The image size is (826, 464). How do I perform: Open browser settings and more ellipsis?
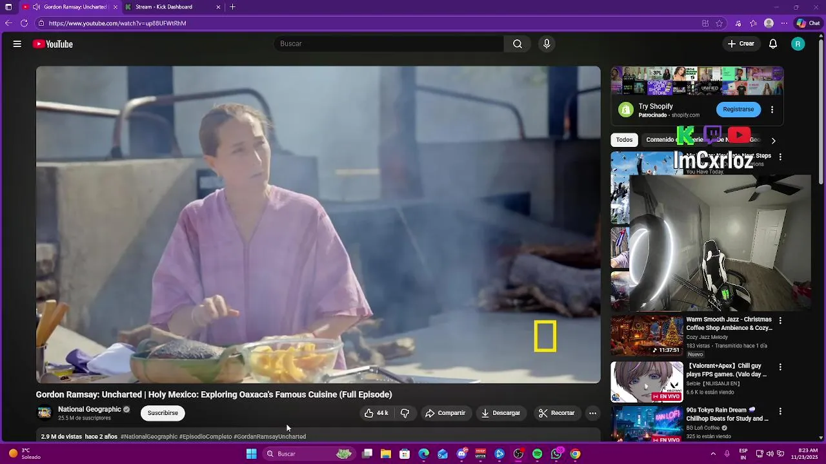784,23
